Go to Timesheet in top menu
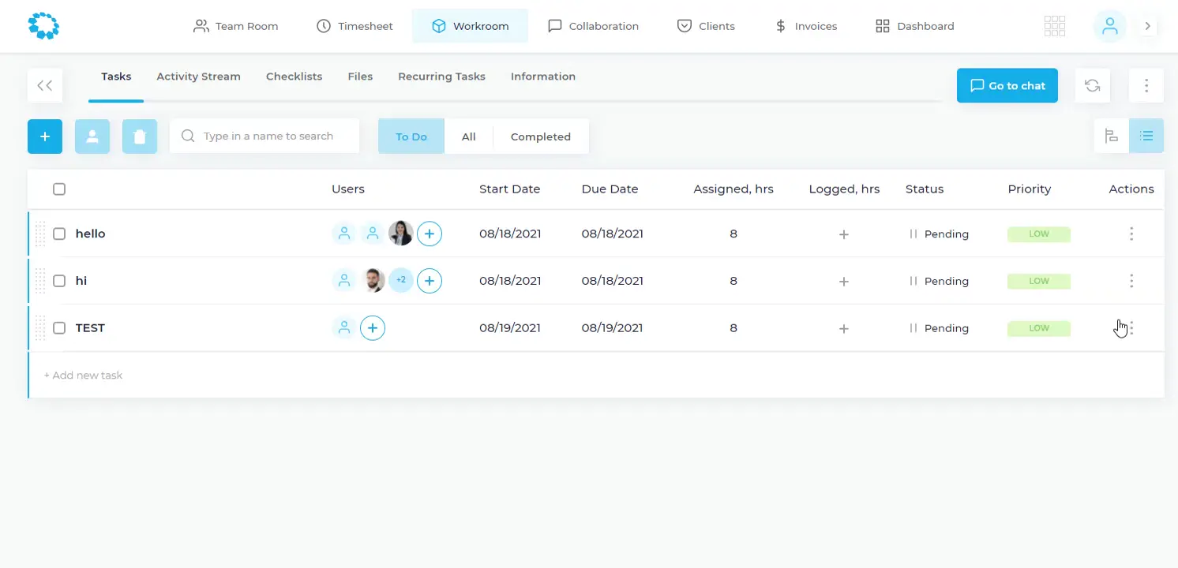Image resolution: width=1178 pixels, height=568 pixels. (355, 26)
